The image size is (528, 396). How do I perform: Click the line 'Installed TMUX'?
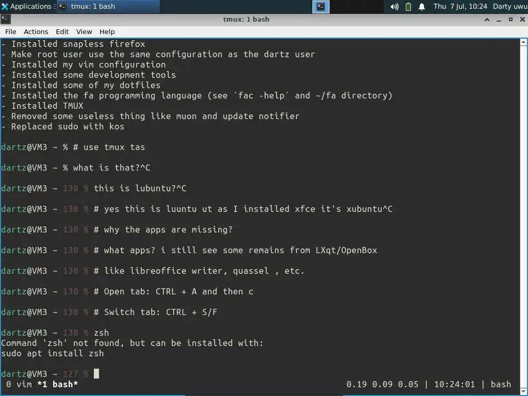tap(42, 106)
